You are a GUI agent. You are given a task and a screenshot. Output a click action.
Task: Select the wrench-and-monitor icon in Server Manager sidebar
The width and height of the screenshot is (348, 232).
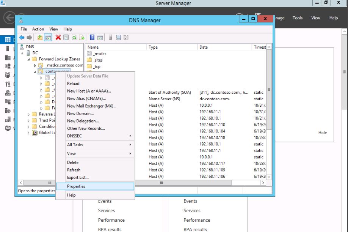tap(8, 84)
